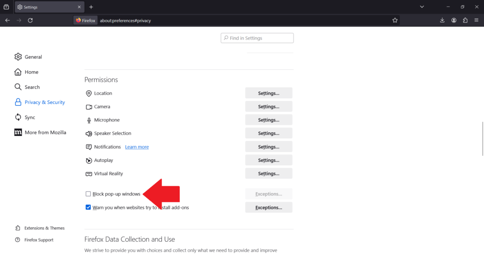
Task: Click Learn more link beside Notifications
Action: 137,147
